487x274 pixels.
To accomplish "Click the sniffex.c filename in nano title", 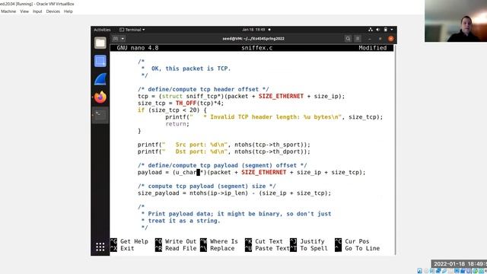I will (257, 48).
